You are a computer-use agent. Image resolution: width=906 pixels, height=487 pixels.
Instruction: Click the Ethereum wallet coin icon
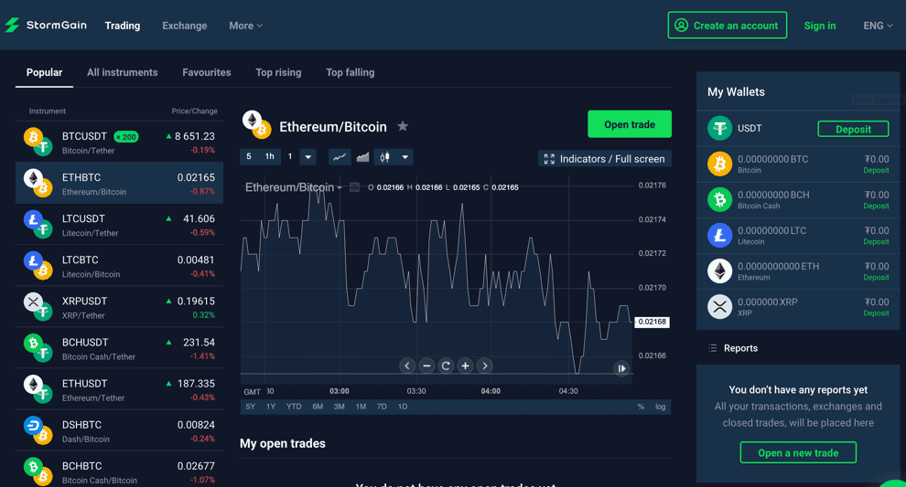pyautogui.click(x=720, y=271)
